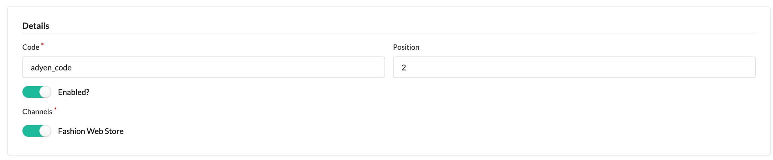Click green track of Fashion Web Store switch
This screenshot has height=160, width=773.
click(x=30, y=131)
